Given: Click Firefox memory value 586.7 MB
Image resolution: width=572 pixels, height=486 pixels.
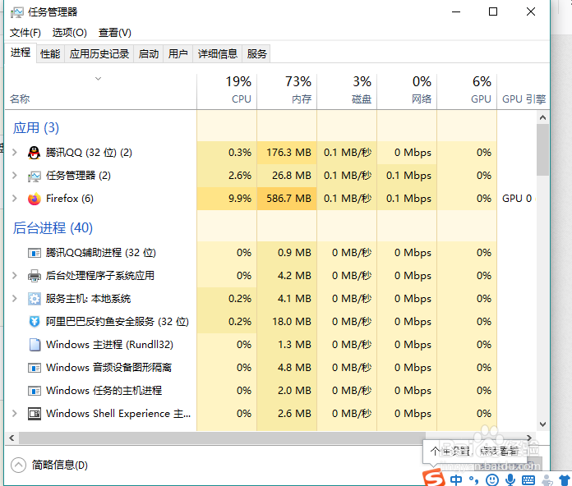Looking at the screenshot, I should pos(288,199).
